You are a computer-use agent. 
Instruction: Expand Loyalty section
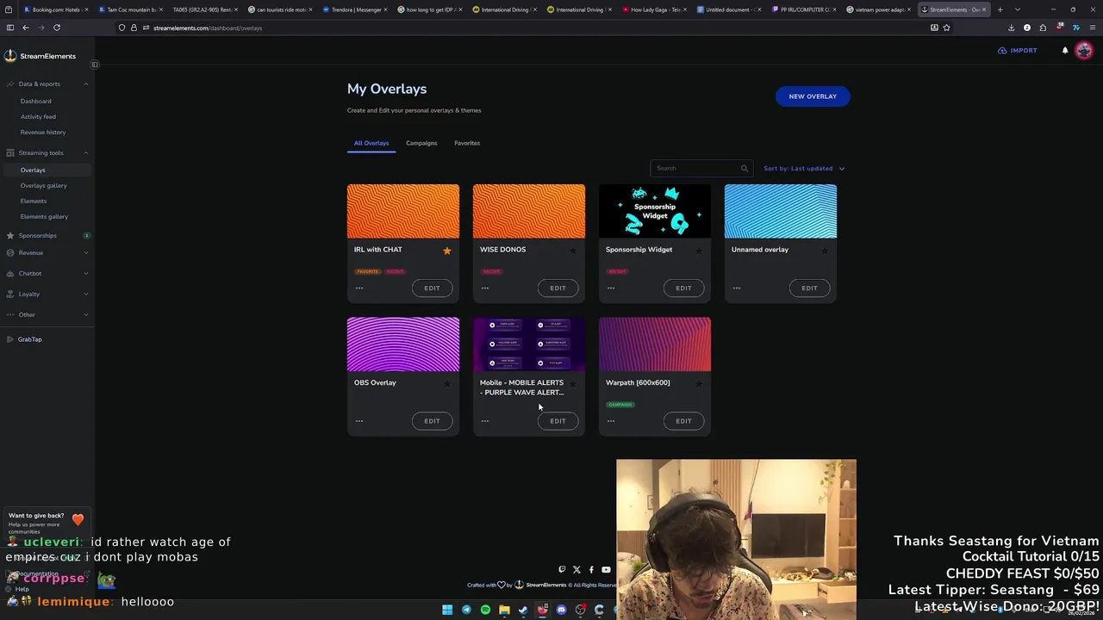(86, 294)
